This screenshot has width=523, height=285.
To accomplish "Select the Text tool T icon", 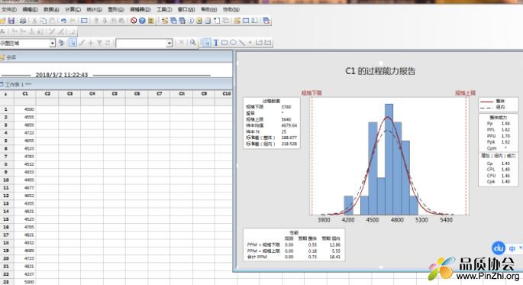I will [216, 43].
